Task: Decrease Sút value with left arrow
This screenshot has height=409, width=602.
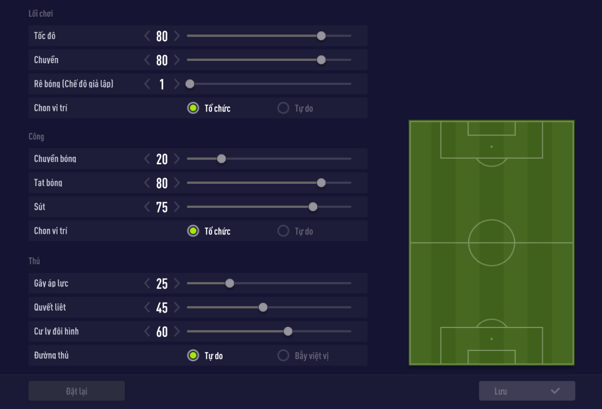Action: coord(147,207)
